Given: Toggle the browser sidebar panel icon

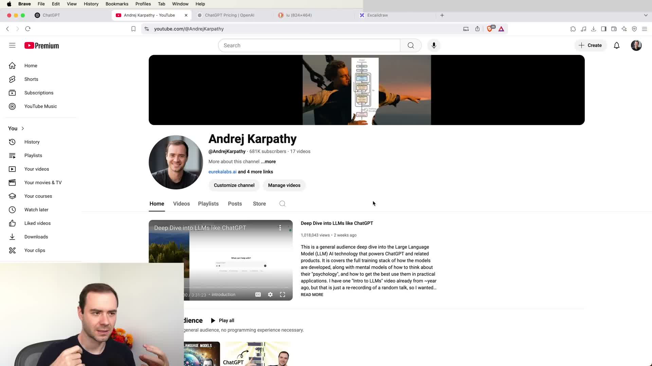Looking at the screenshot, I should (603, 29).
